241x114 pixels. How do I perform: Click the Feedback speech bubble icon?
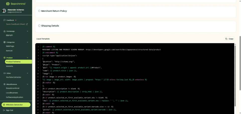(x=5, y=20)
